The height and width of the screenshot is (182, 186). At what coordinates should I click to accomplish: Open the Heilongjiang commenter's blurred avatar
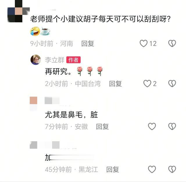point(33,145)
